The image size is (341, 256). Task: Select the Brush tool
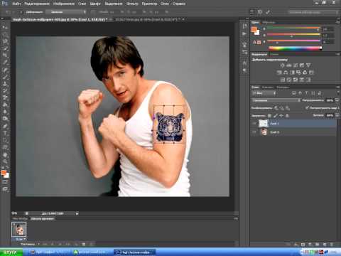point(5,77)
